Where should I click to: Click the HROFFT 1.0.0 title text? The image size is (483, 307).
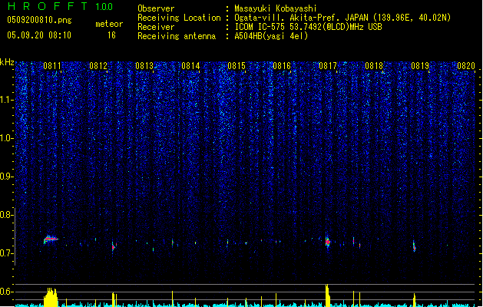coord(60,6)
